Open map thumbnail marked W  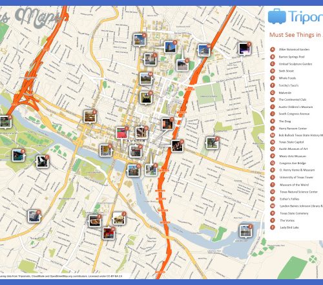coord(203,50)
